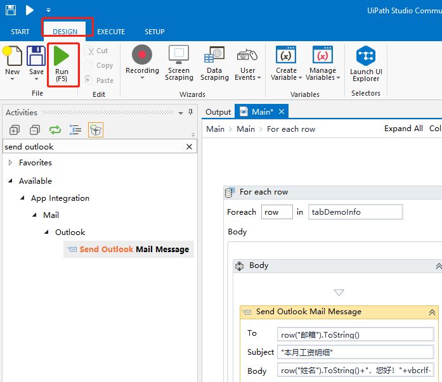Click Expand All in designer
Viewport: 442px width, 382px height.
pyautogui.click(x=403, y=129)
